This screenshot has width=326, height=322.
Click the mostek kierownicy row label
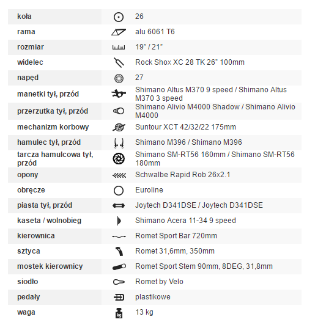(50, 266)
